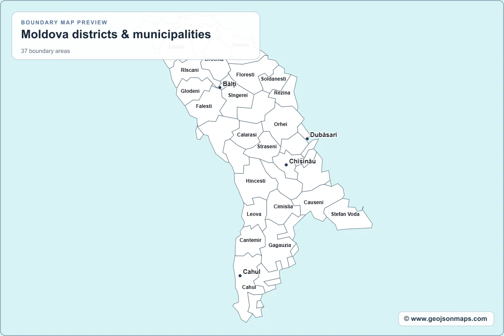Click the bold Chișinău city name
The image size is (504, 336).
click(302, 161)
